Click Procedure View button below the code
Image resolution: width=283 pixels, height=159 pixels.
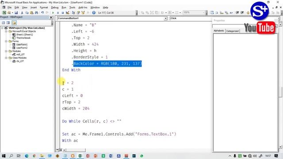point(57,150)
